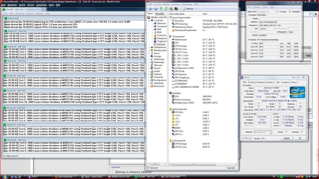The height and width of the screenshot is (179, 319).
Task: Click the Geräte icon in AIDA64 tree
Action: [x=152, y=71]
